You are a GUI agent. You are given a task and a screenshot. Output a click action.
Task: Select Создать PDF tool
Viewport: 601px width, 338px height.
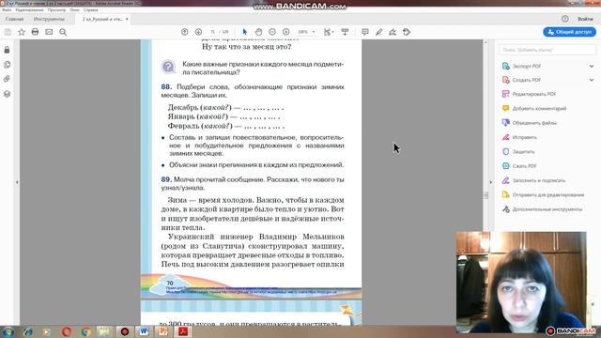[526, 80]
